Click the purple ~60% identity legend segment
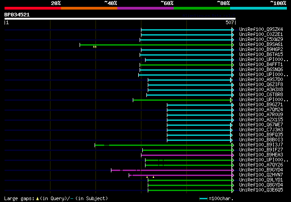 [145, 8]
